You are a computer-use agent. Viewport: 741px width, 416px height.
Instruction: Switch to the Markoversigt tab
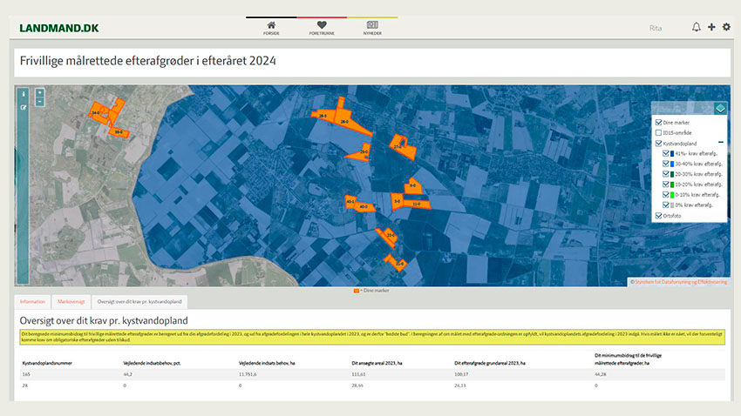tap(71, 301)
